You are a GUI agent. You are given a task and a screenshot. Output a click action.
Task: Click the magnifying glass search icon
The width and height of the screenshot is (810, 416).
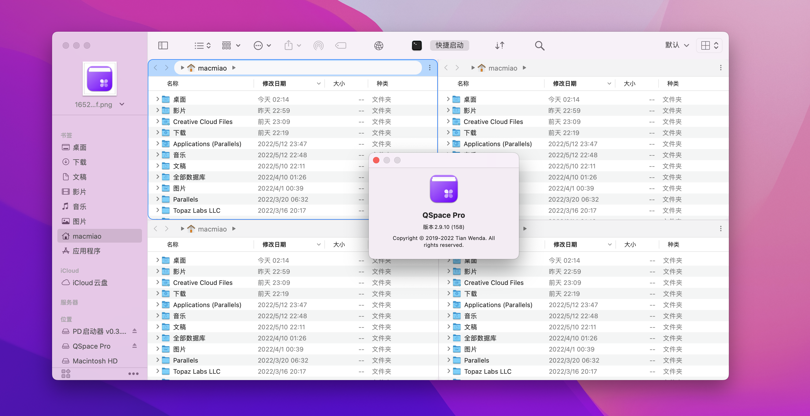539,46
